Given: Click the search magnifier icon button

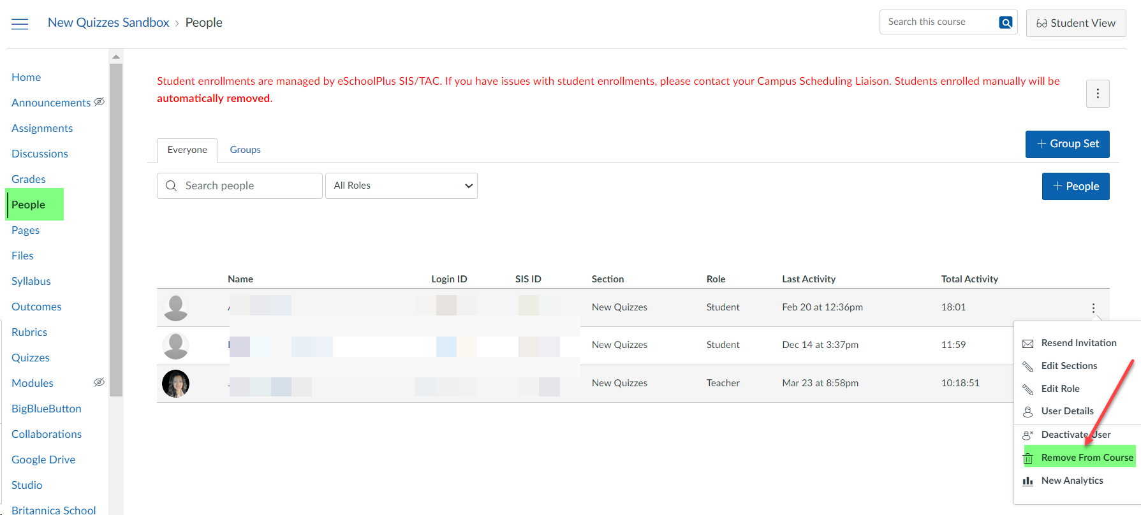Looking at the screenshot, I should (x=1006, y=22).
